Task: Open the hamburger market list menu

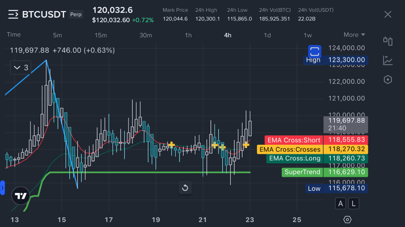Action: (x=13, y=15)
